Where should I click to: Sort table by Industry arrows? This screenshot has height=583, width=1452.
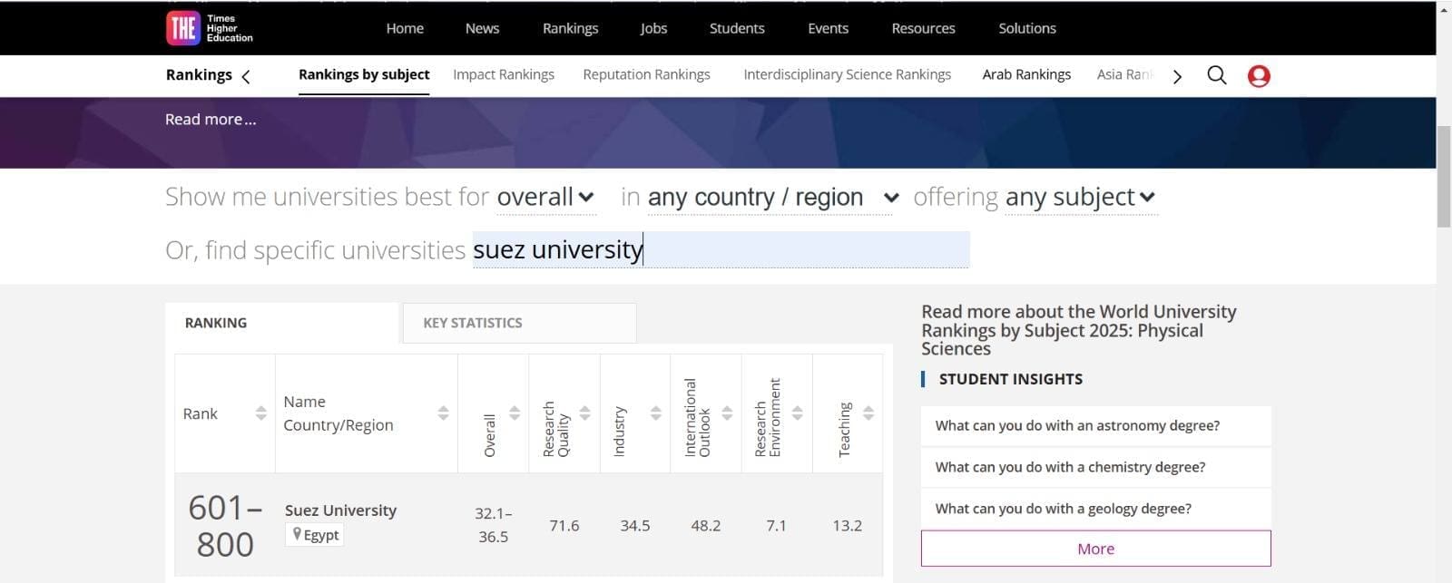pyautogui.click(x=656, y=413)
